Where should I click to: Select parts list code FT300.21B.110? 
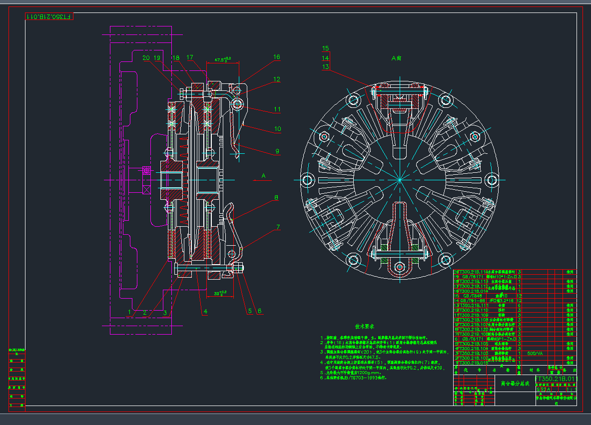(x=473, y=310)
